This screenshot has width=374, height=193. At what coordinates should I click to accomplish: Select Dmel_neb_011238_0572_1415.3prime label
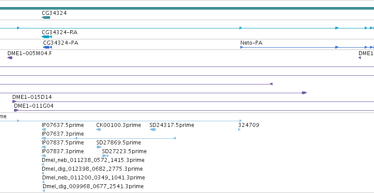93,160
